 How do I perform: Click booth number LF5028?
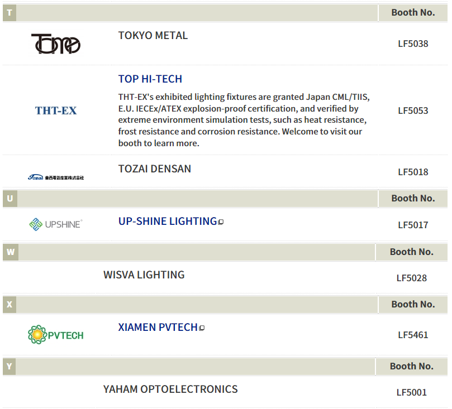(411, 278)
